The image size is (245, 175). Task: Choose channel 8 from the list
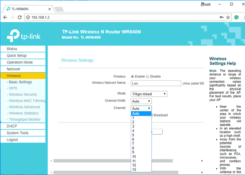141,148
